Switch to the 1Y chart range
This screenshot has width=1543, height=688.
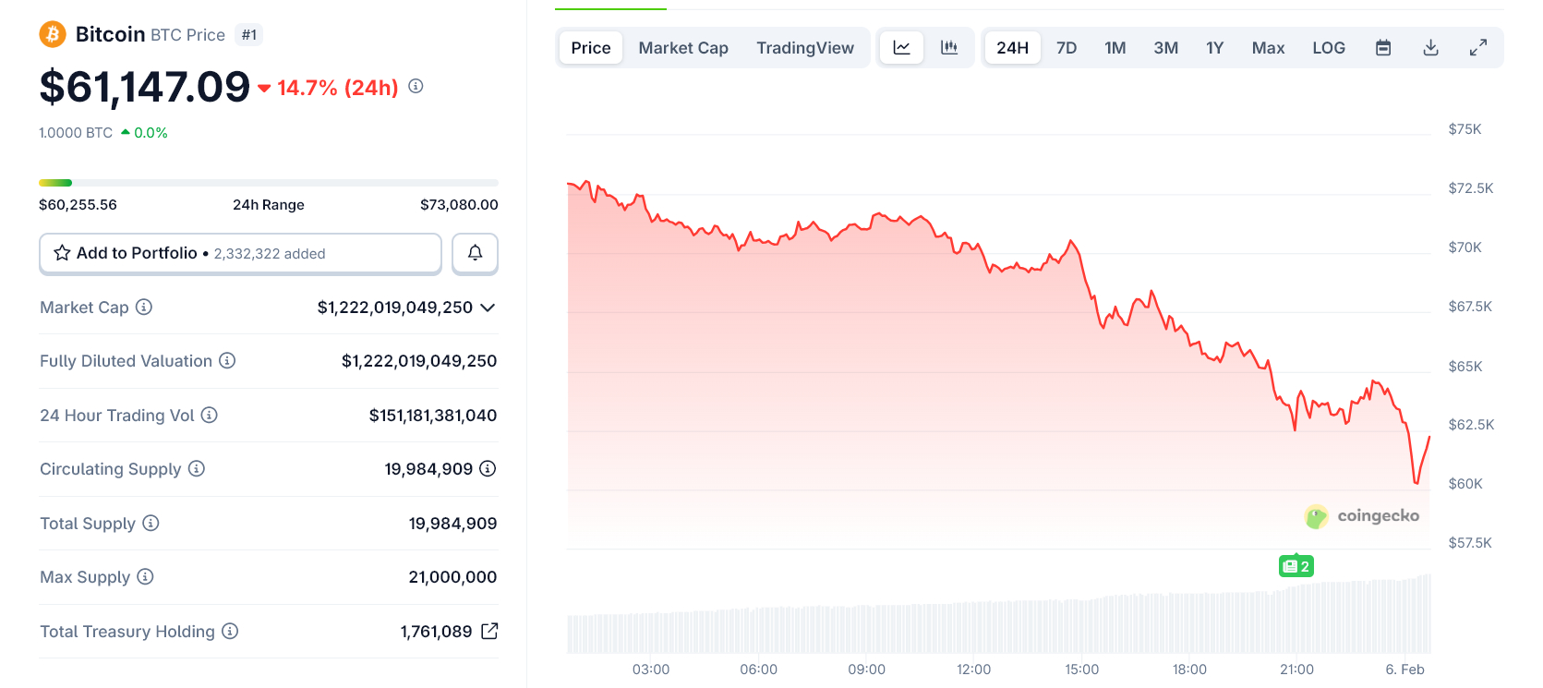(x=1214, y=47)
